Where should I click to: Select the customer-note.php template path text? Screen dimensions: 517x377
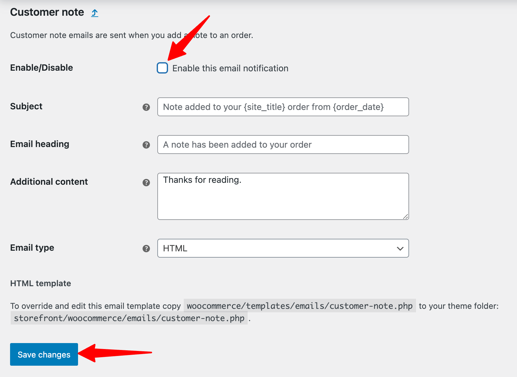pos(300,306)
